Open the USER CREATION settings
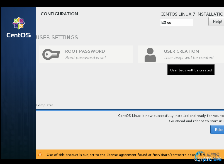 (181, 54)
